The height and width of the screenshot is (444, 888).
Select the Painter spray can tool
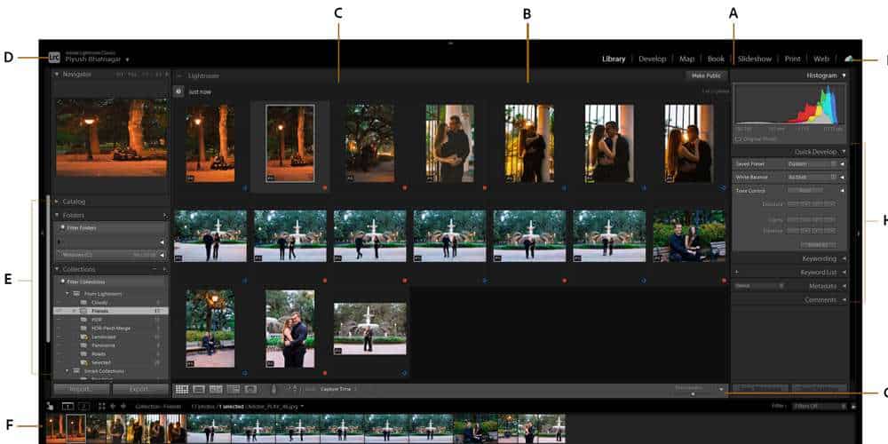coord(274,389)
